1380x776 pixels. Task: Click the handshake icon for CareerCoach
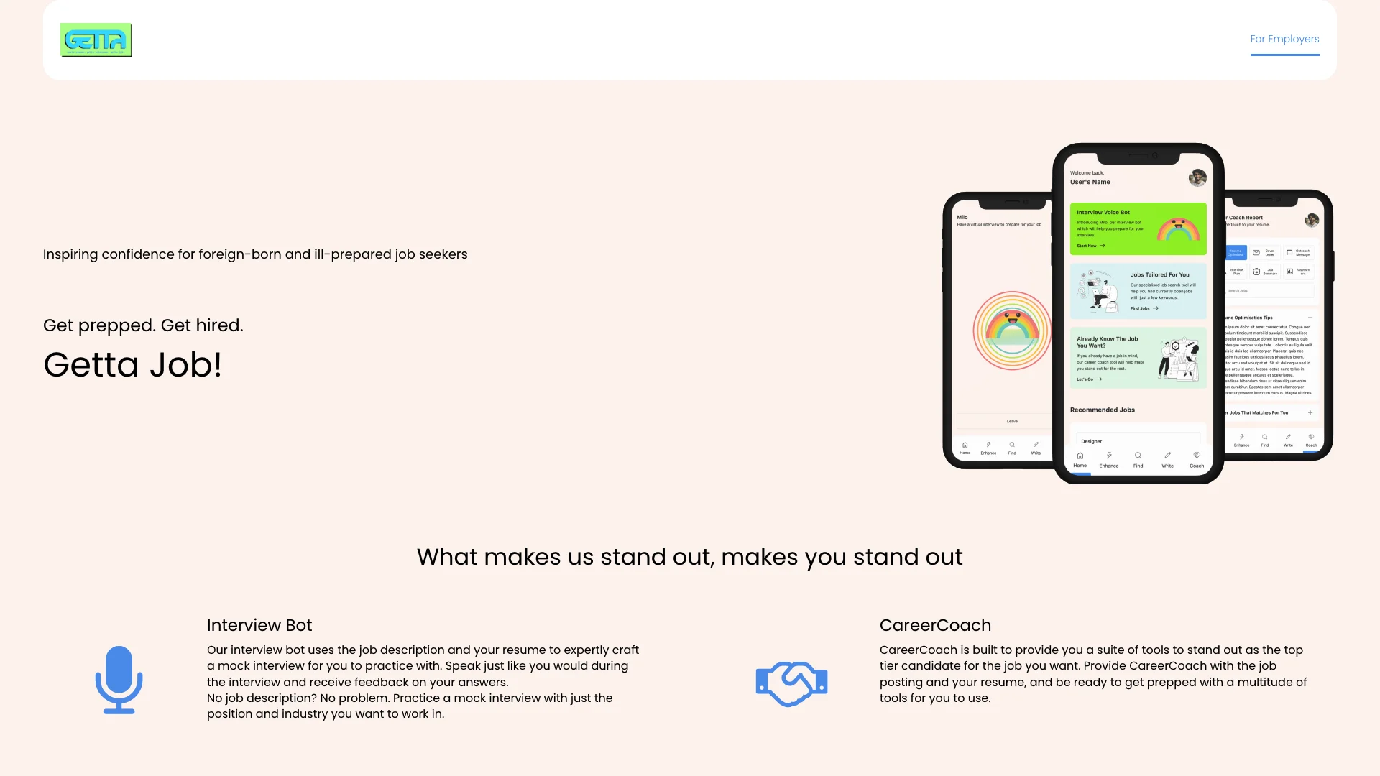coord(792,682)
